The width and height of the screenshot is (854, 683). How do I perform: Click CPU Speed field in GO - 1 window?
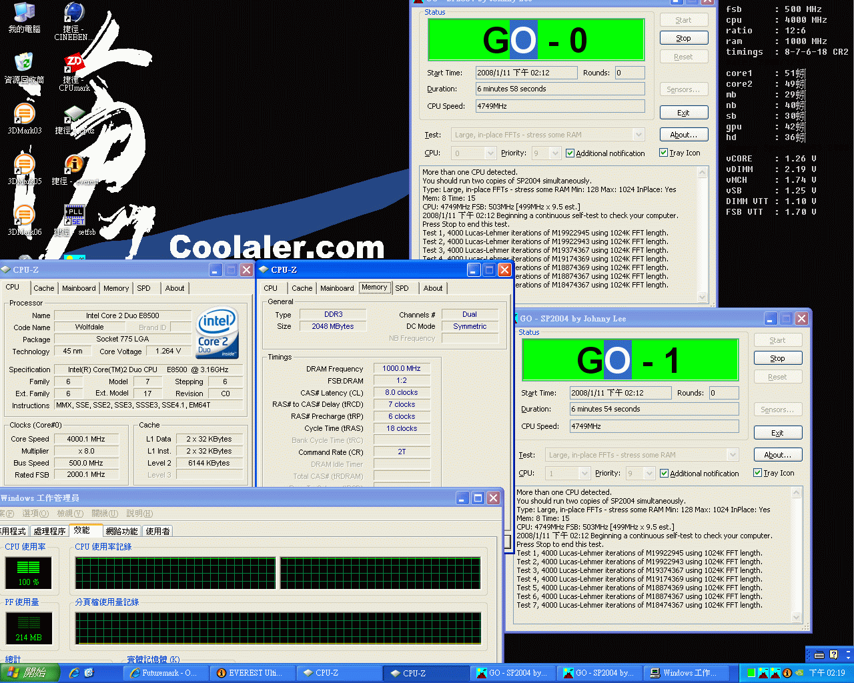(654, 426)
